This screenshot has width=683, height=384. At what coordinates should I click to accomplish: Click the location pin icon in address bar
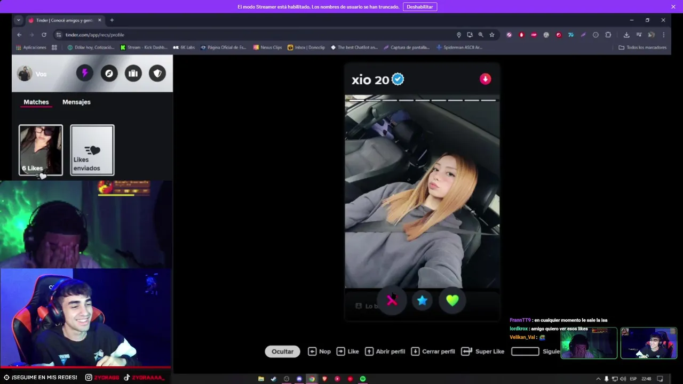click(459, 35)
